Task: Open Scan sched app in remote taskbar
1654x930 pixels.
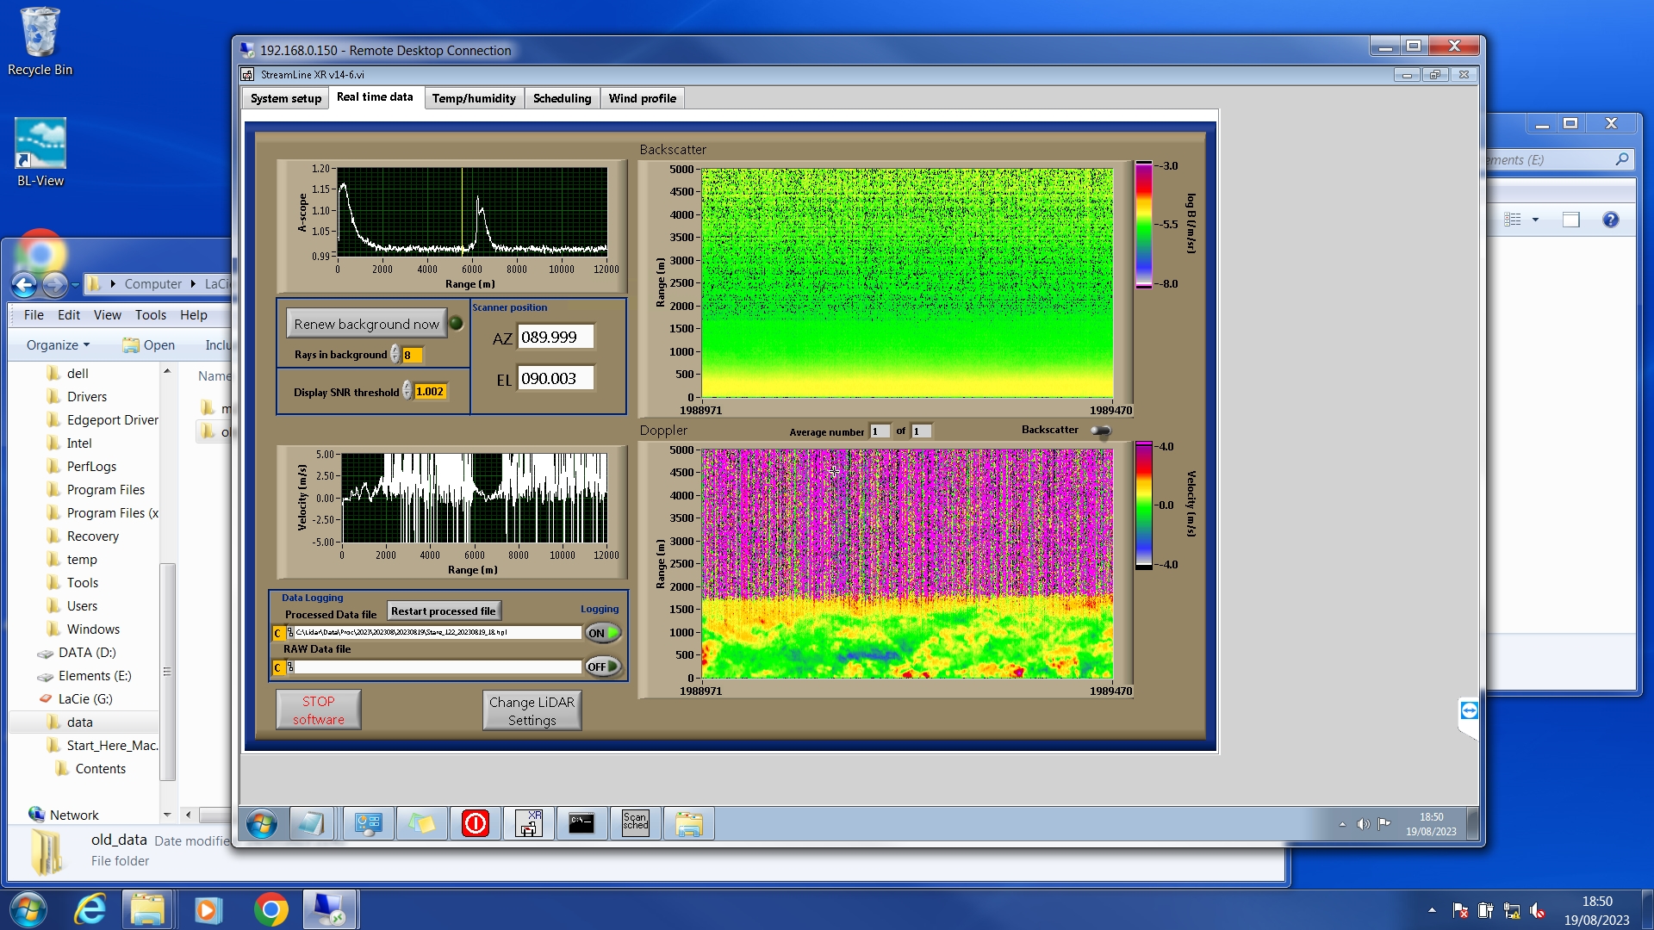Action: pos(635,823)
